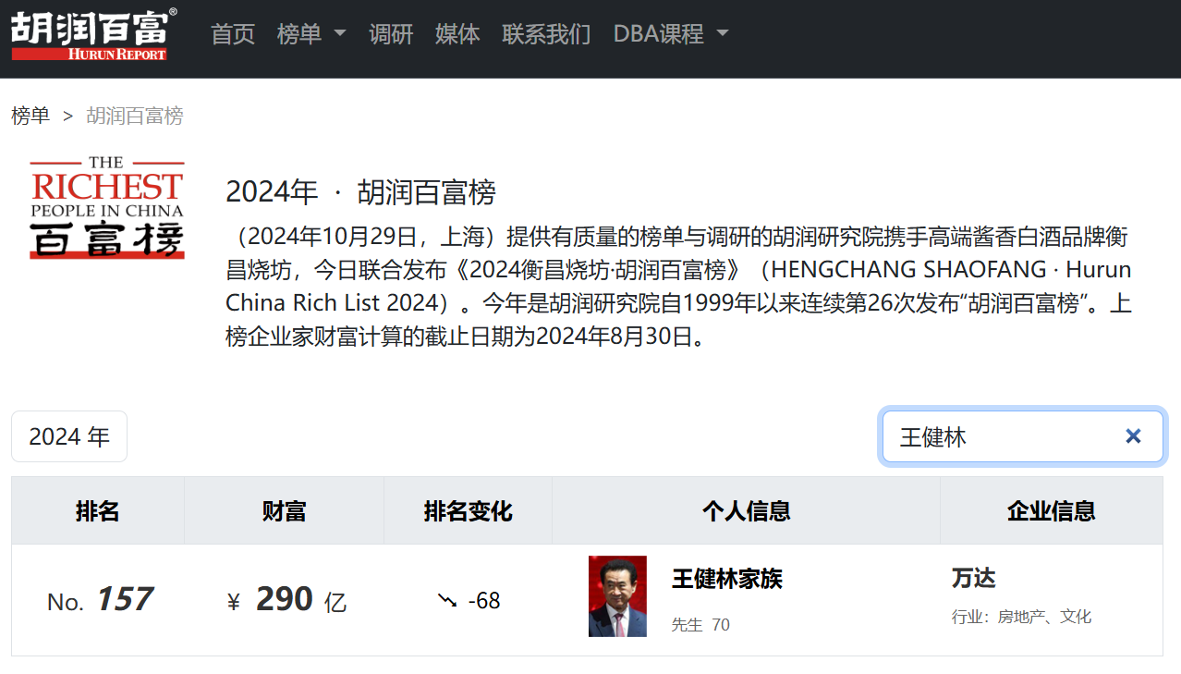Open the 联系我们 page

click(546, 34)
